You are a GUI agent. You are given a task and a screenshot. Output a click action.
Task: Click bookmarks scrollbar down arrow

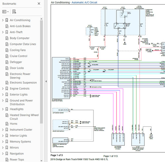point(41,161)
